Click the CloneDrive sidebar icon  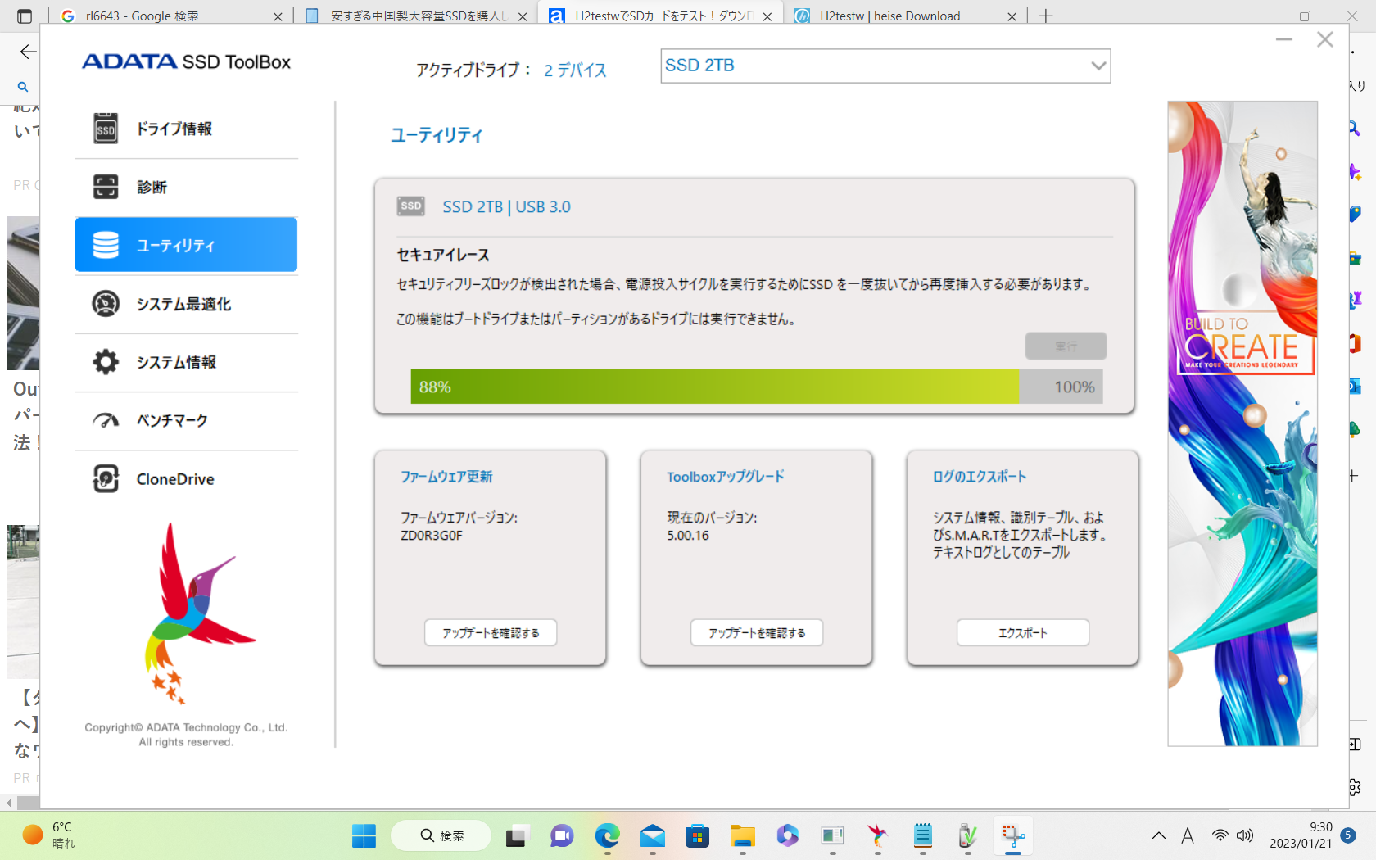[x=106, y=479]
